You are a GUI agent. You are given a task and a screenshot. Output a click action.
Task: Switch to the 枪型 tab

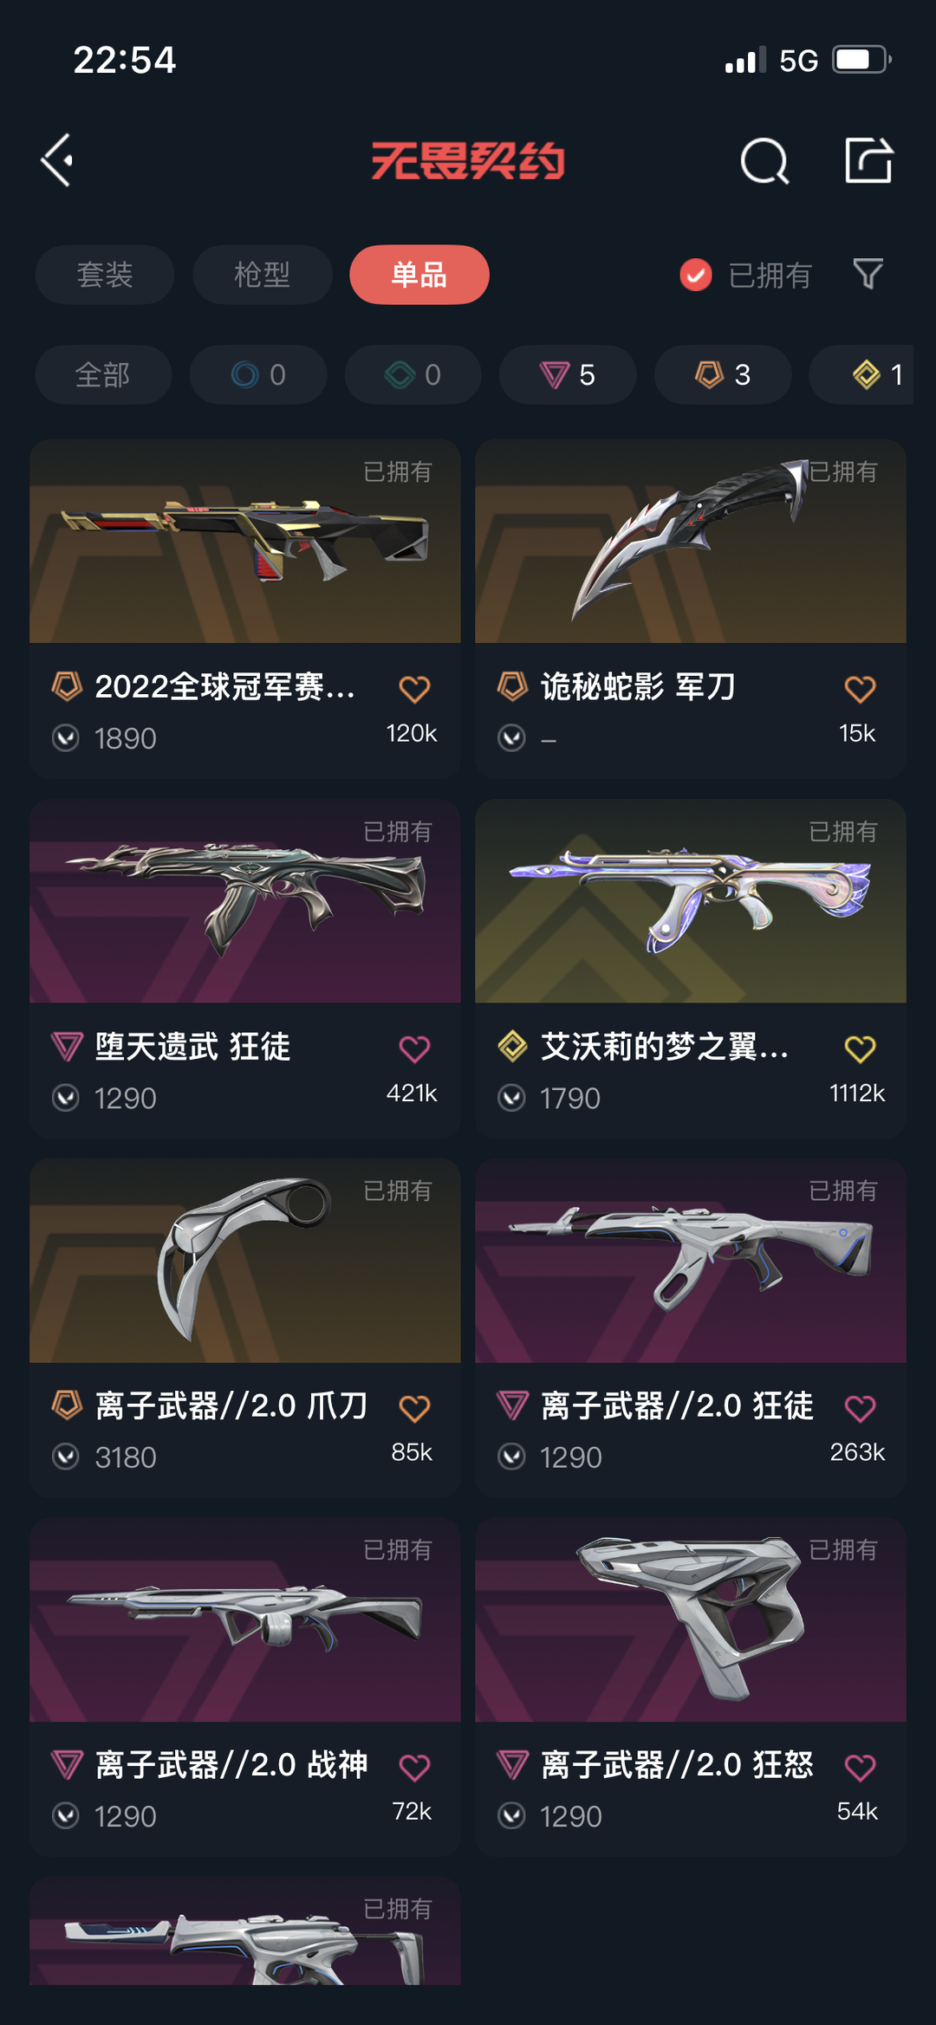(x=262, y=275)
